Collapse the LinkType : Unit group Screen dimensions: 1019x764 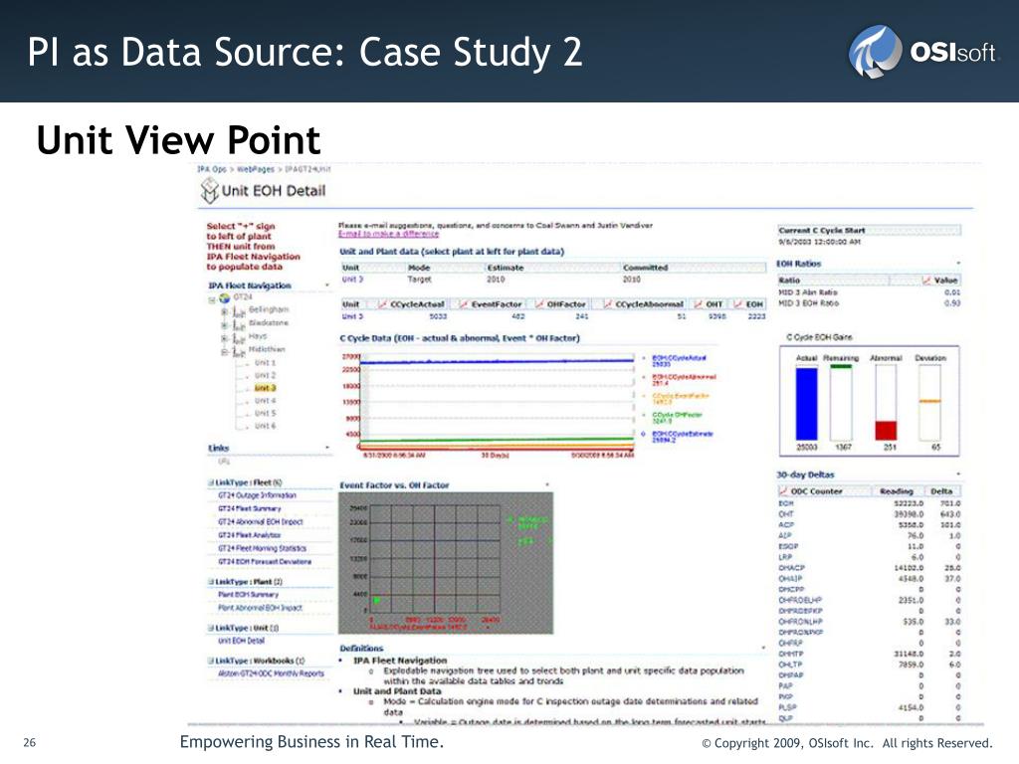click(x=211, y=628)
